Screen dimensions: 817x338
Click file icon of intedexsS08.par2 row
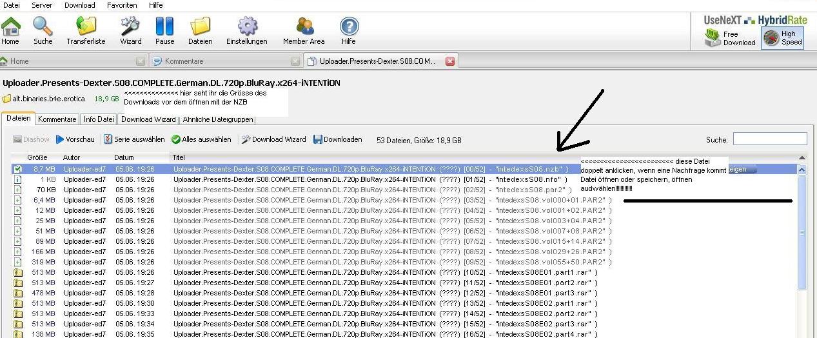[x=18, y=190]
